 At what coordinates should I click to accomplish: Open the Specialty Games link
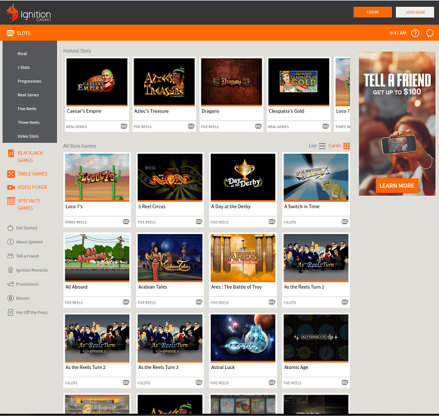pos(29,204)
